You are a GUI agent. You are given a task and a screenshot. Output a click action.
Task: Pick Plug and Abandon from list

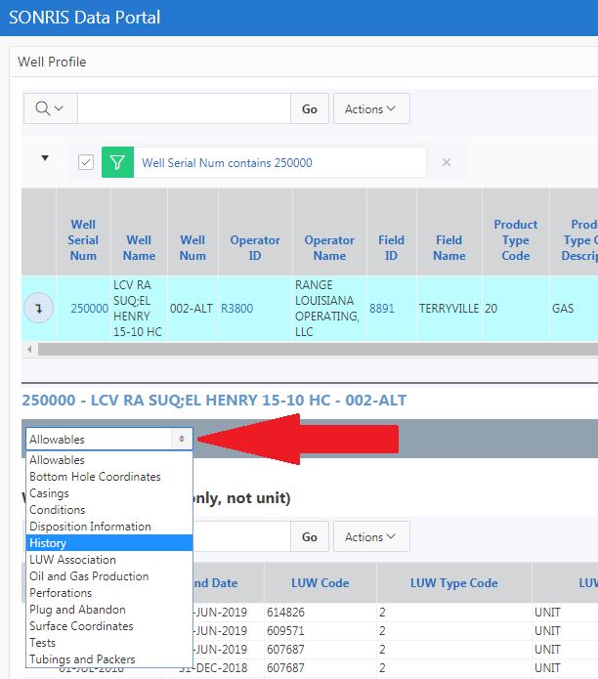click(77, 610)
